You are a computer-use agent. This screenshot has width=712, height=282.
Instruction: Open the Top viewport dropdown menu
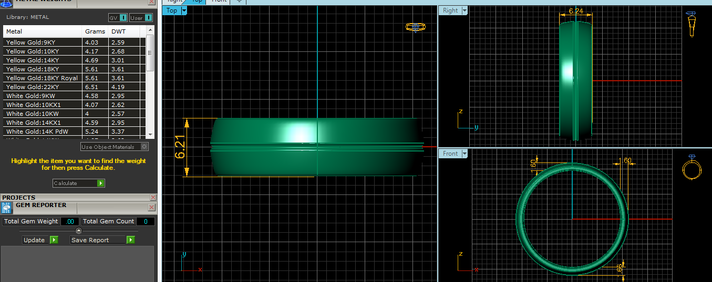[x=184, y=10]
